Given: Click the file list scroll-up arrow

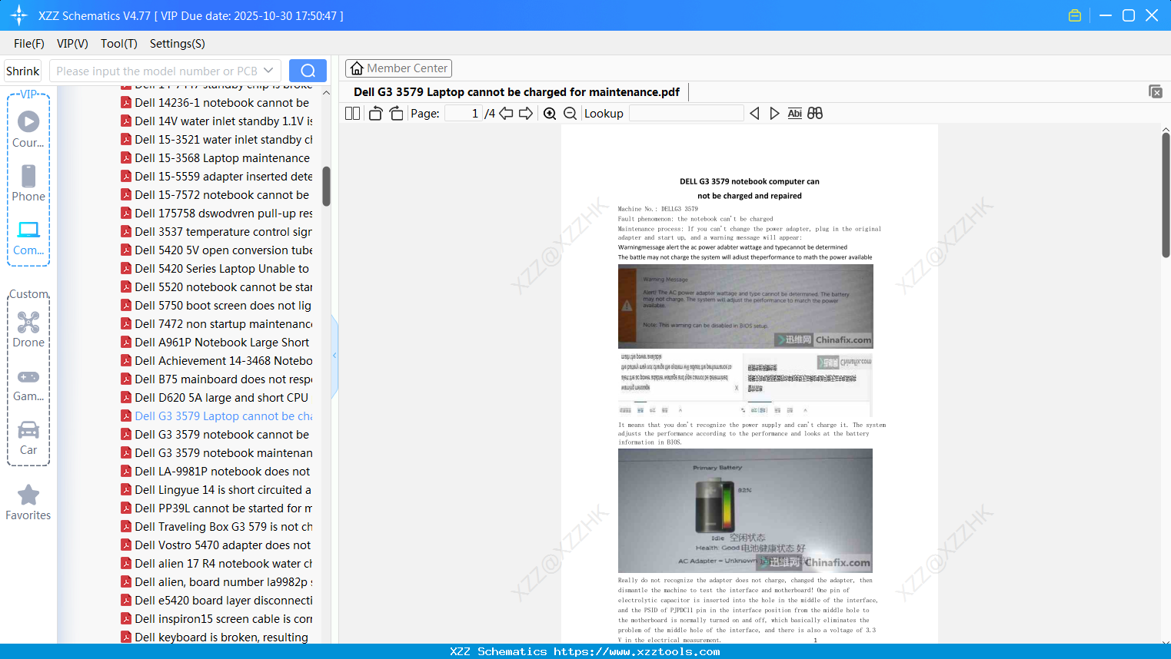Looking at the screenshot, I should coord(326,93).
